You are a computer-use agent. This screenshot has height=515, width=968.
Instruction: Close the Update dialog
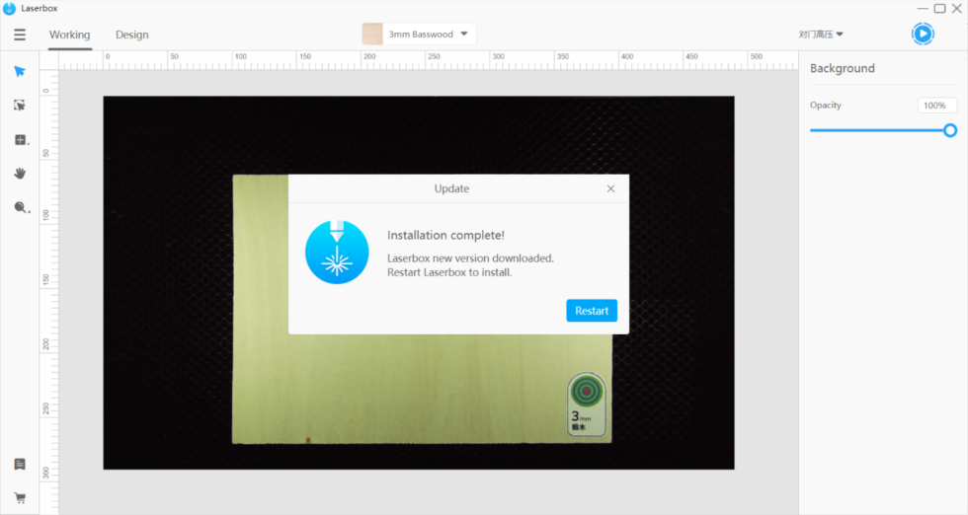(x=610, y=188)
